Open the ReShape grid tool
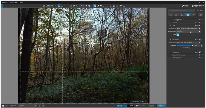 pos(114,6)
